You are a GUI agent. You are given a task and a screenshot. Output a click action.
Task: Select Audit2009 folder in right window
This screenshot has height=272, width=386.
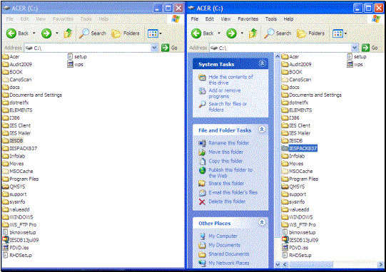point(296,64)
